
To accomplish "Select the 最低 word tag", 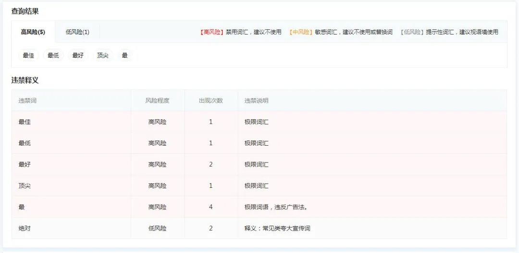I will coord(53,56).
